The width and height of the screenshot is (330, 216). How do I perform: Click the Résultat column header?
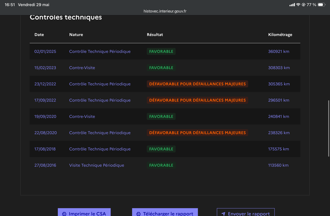tap(155, 35)
